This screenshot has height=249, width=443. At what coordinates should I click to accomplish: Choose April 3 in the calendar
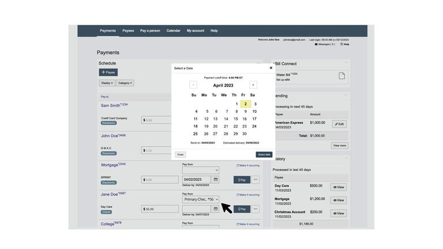(255, 104)
